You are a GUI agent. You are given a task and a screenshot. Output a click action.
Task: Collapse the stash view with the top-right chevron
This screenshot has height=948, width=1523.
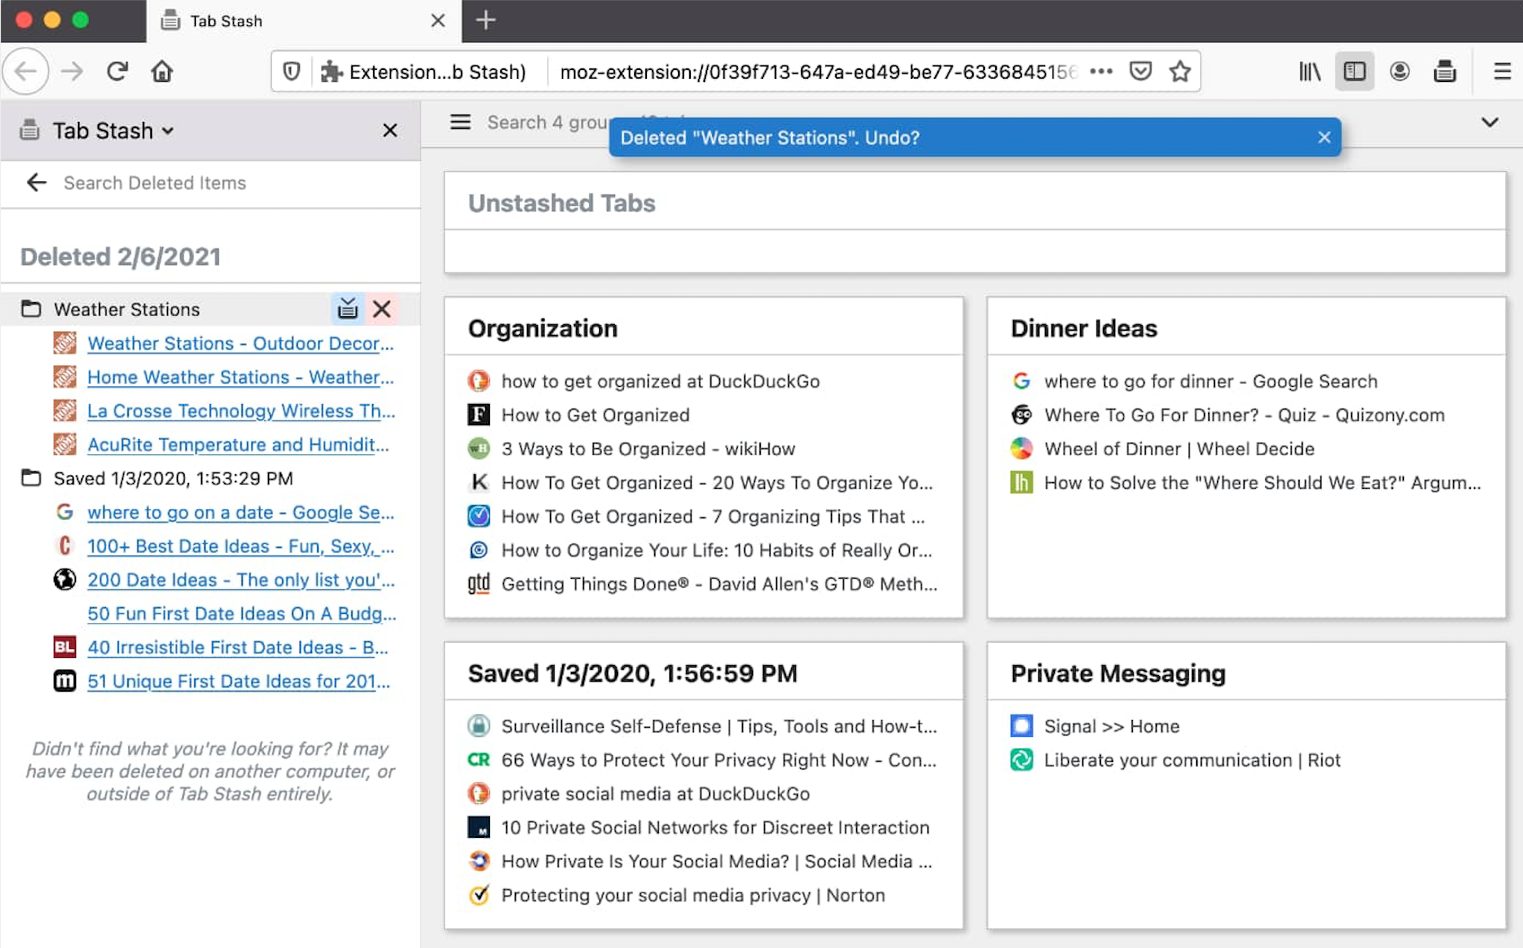1490,122
